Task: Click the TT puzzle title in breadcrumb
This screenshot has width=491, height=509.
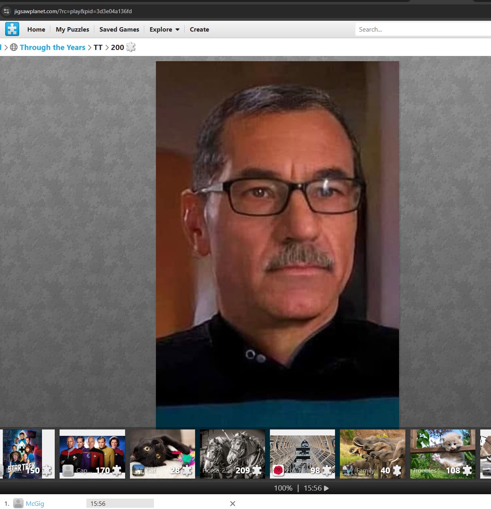Action: [x=98, y=47]
